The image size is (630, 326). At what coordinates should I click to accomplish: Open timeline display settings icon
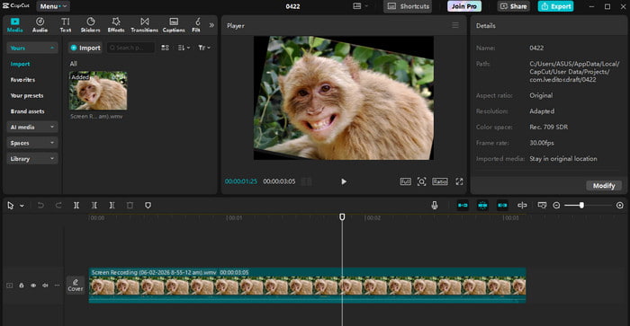(x=542, y=206)
